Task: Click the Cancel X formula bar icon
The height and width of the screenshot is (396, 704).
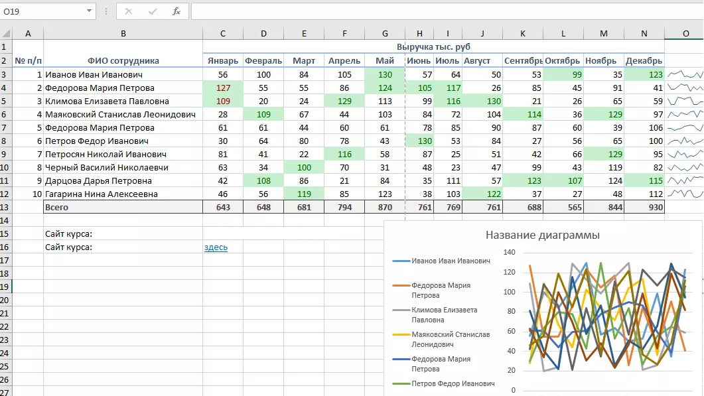Action: (129, 11)
